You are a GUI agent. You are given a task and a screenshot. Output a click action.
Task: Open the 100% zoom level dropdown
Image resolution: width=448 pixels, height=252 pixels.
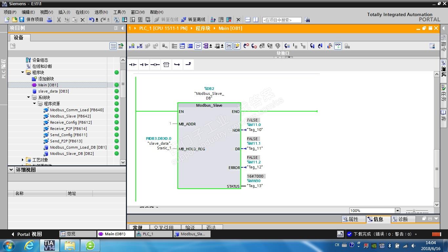click(397, 211)
